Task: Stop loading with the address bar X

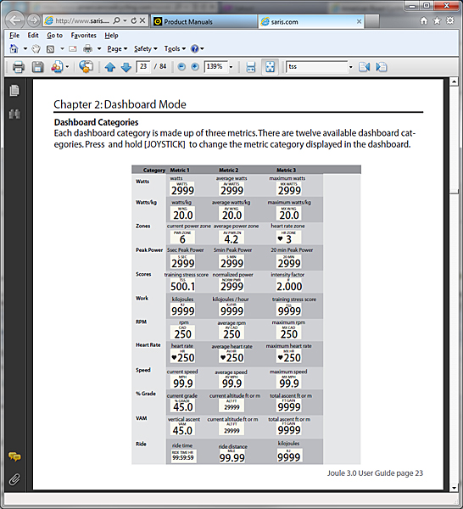Action: coord(142,20)
